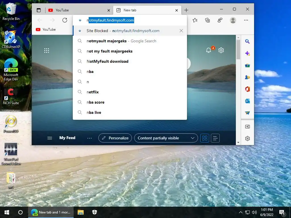Open the feedback/rewards people icon in toolbar

220,20
